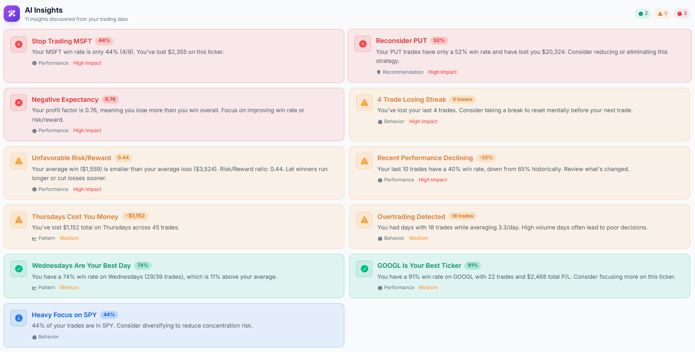Screen dimensions: 695x352
Task: Click the warning triangle on 4 Trade Losing Streak
Action: pos(364,103)
